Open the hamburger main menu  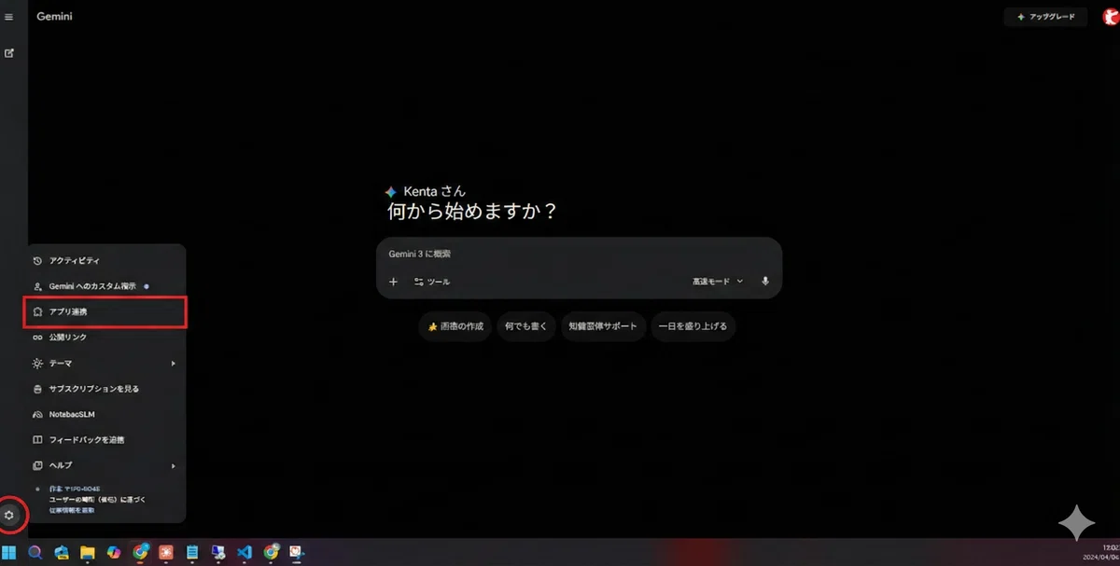pyautogui.click(x=9, y=18)
